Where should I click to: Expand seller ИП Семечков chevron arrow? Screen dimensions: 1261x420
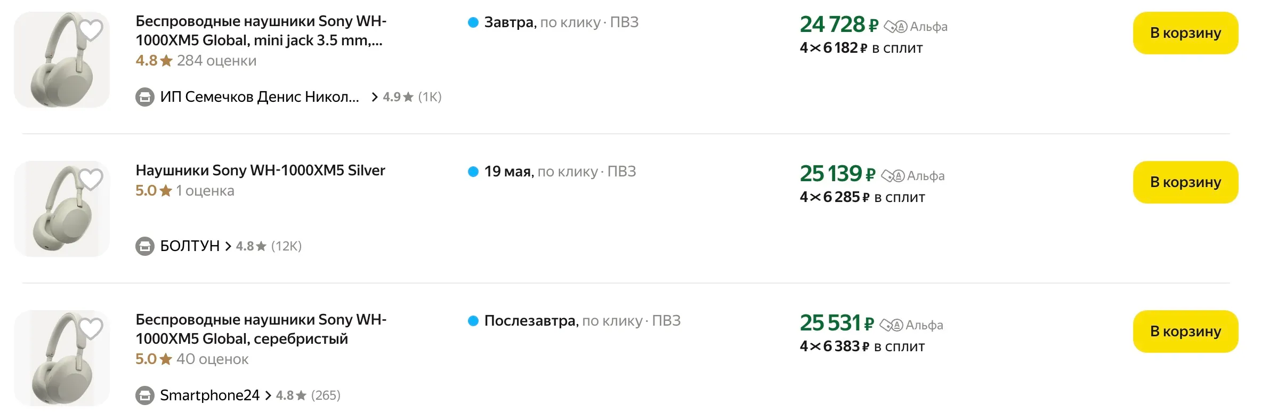375,97
